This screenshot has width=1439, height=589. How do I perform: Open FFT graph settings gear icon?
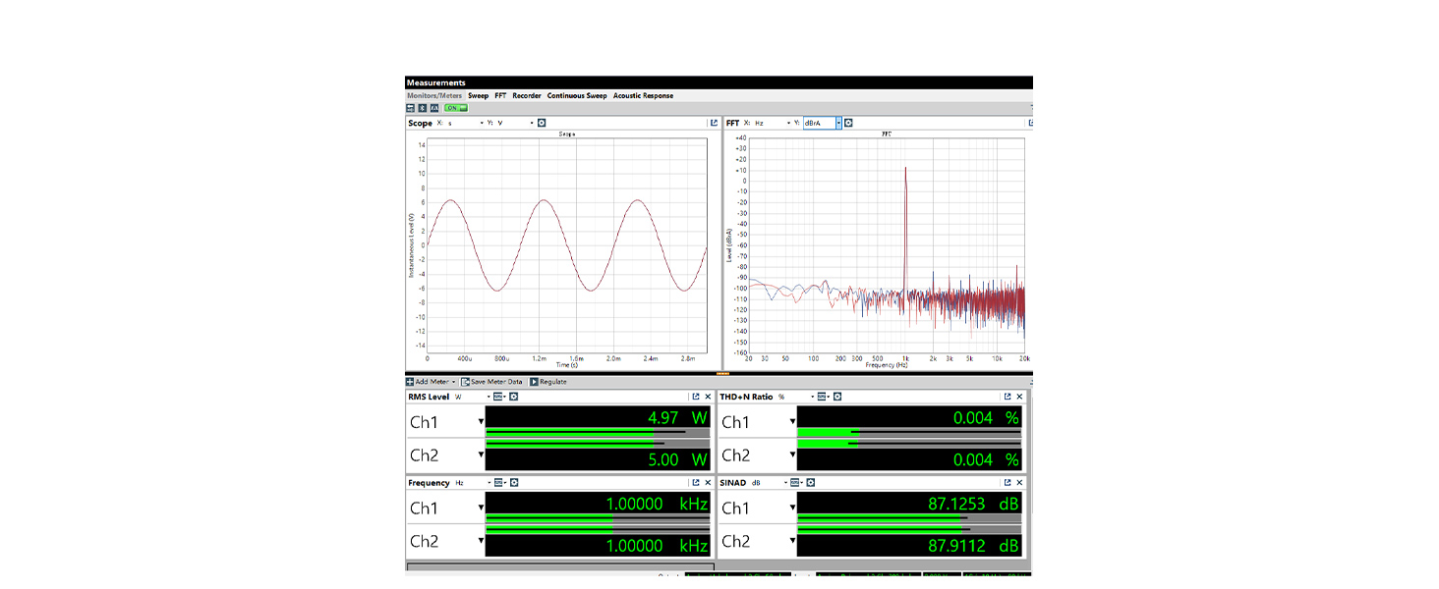(x=848, y=124)
